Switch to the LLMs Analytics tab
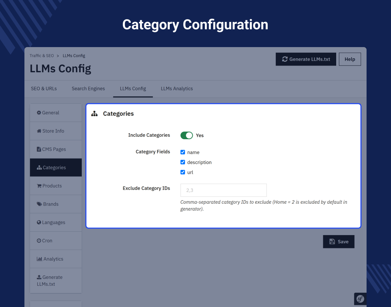391x307 pixels. click(x=177, y=89)
